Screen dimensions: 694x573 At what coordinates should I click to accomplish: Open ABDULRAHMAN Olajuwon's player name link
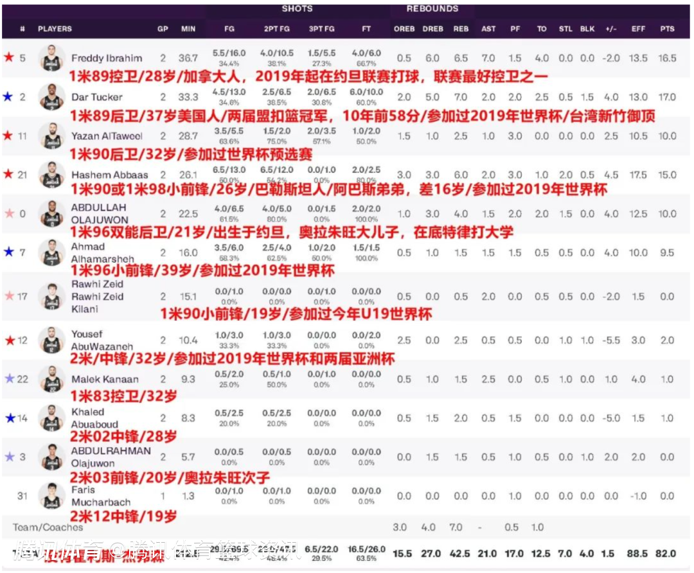111,457
